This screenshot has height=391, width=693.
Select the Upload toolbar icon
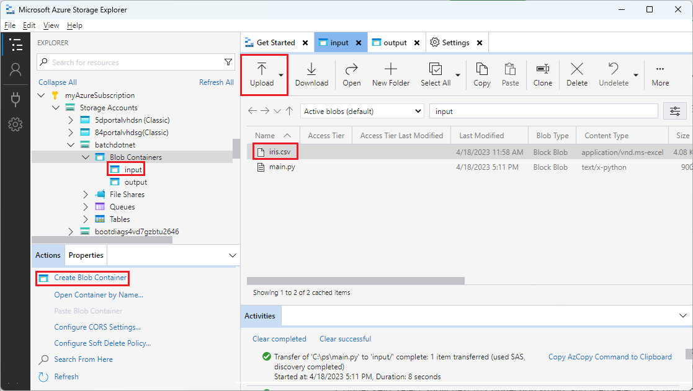click(264, 74)
